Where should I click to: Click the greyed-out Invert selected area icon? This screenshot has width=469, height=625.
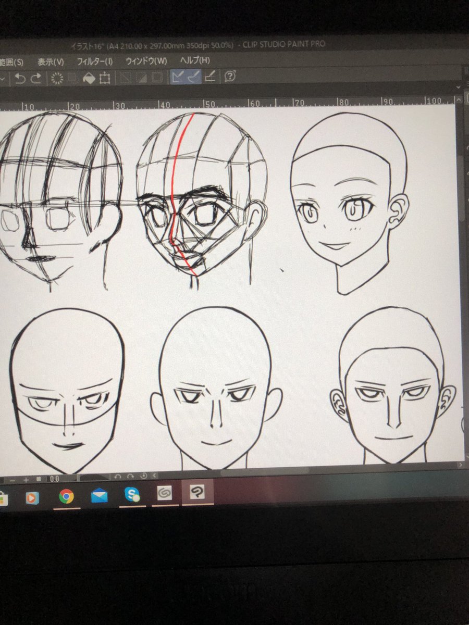coord(141,78)
